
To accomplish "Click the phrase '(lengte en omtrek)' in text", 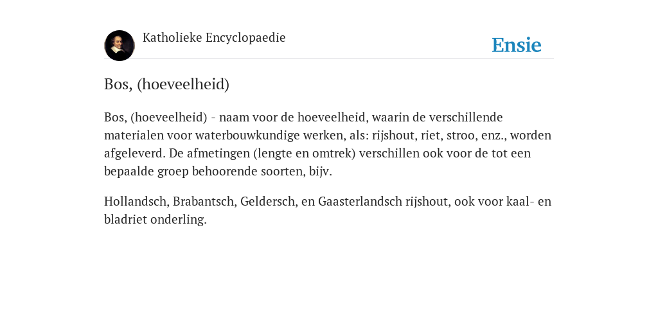I will pyautogui.click(x=305, y=154).
